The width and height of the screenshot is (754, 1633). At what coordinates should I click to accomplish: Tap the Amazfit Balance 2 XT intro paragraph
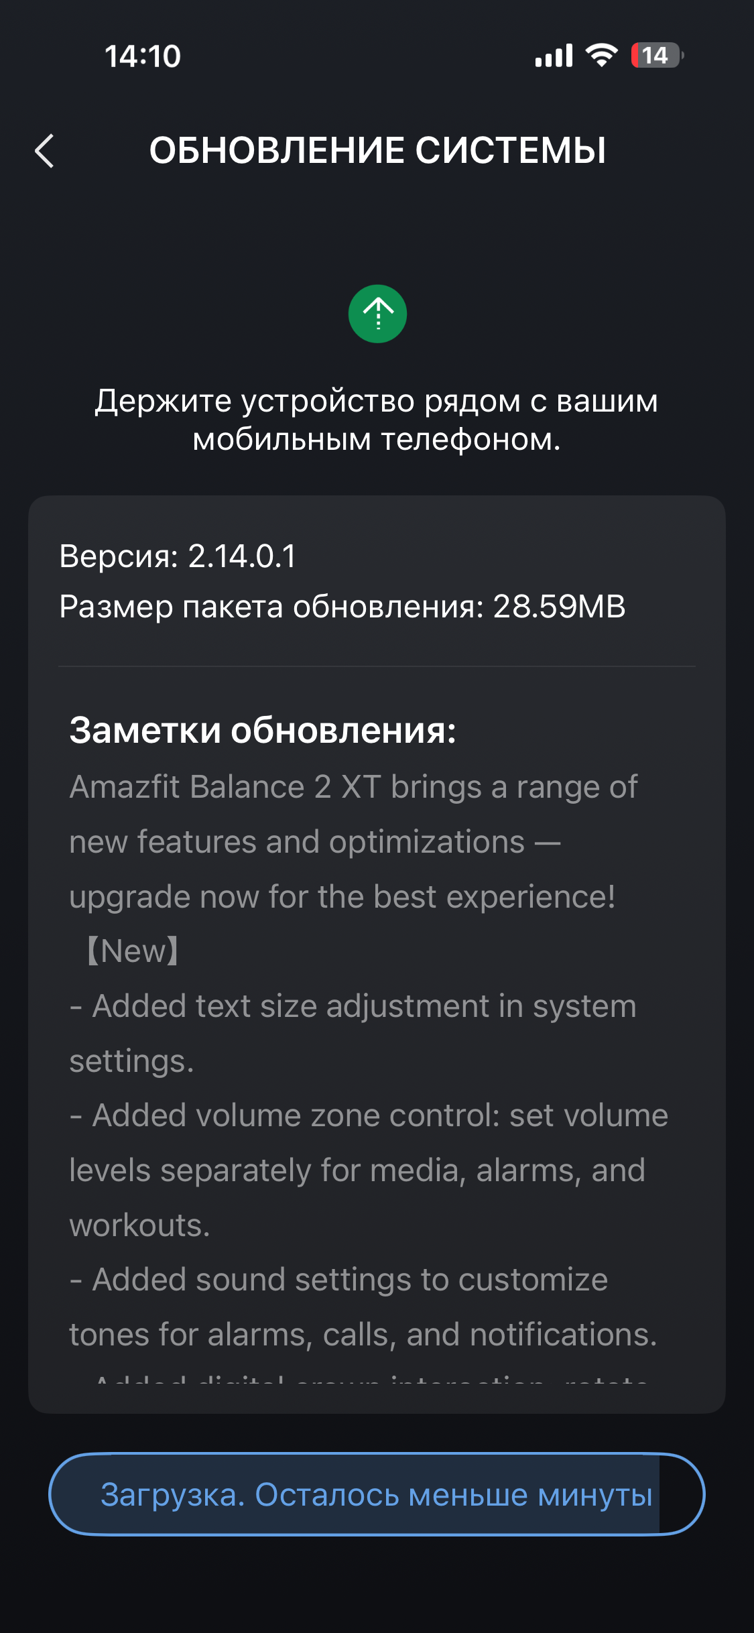click(x=353, y=842)
